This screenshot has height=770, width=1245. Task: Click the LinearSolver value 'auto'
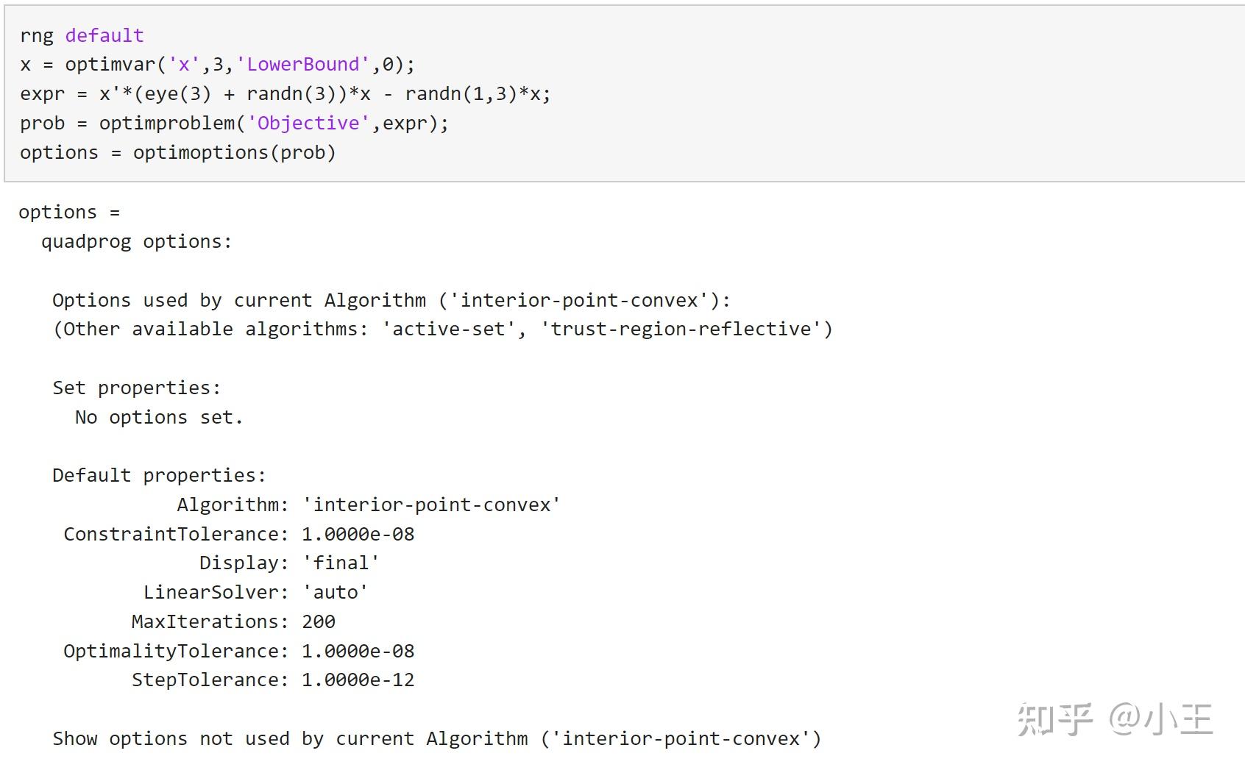336,592
